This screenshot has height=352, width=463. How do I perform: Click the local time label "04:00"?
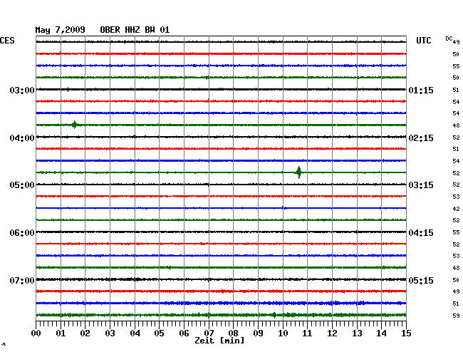(x=22, y=138)
